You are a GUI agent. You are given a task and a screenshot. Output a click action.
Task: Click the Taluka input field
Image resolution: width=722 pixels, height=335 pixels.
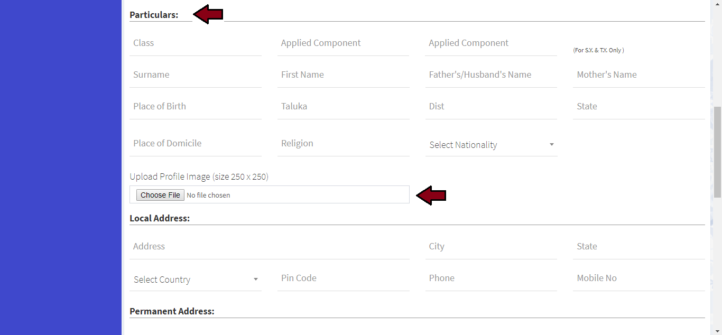point(344,107)
